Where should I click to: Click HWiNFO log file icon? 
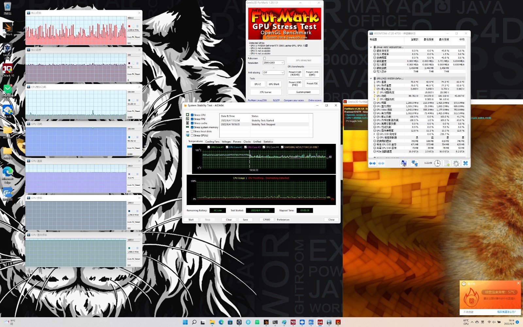tap(447, 163)
